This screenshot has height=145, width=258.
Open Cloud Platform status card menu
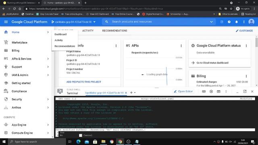tap(246, 46)
